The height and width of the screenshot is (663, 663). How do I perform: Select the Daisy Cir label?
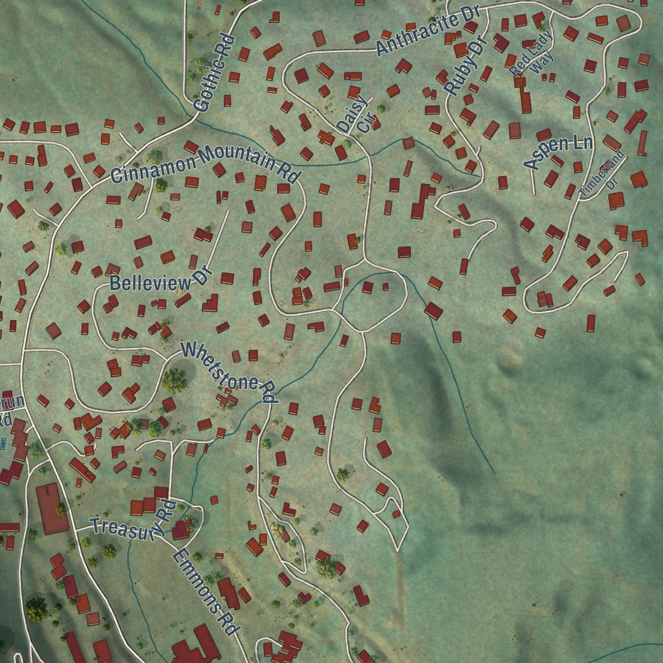pos(357,115)
